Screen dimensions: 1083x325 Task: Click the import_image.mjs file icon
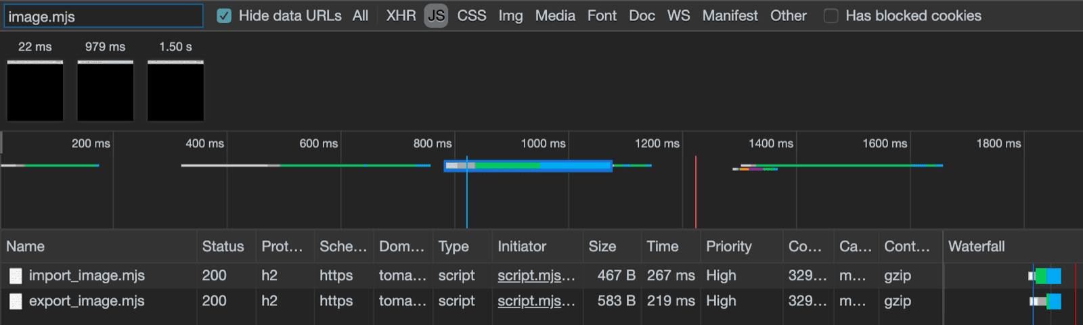(x=16, y=276)
